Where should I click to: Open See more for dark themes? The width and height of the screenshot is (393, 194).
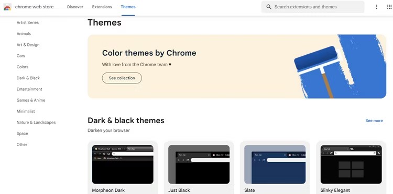coord(374,120)
